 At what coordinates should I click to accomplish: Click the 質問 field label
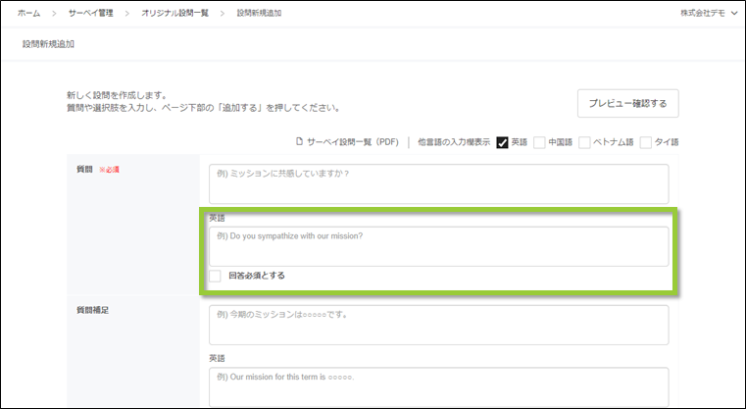point(84,170)
